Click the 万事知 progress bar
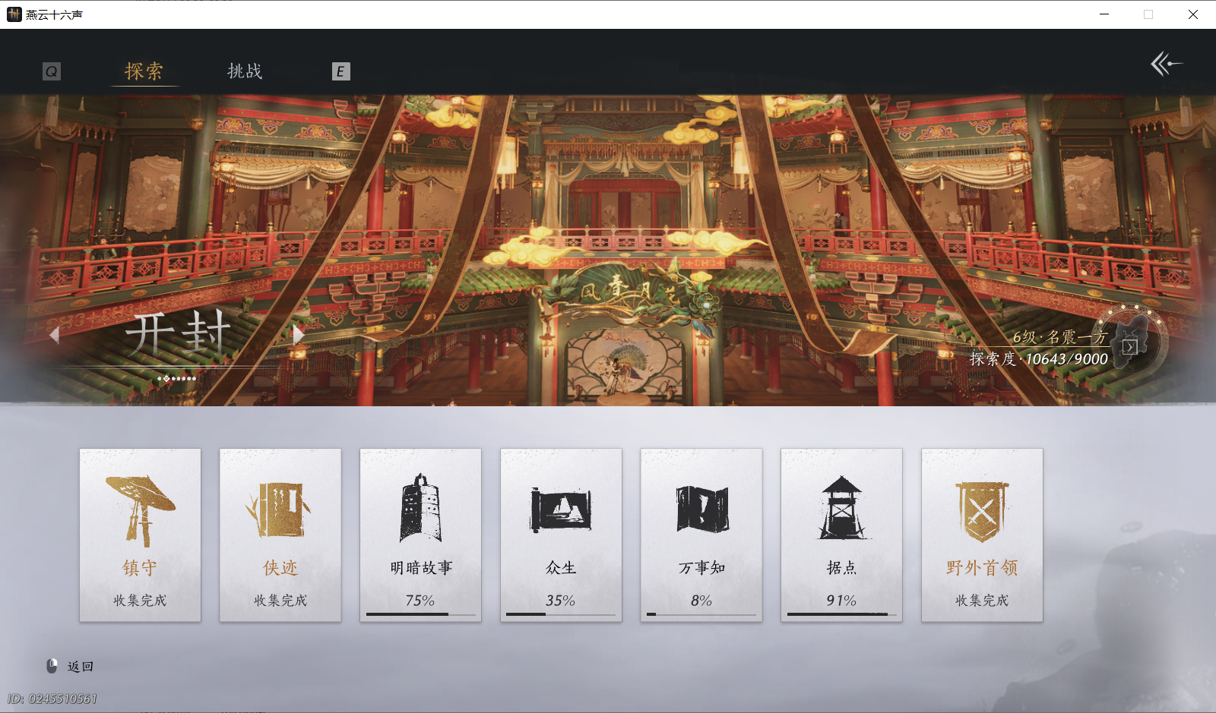1216x713 pixels. pos(701,614)
